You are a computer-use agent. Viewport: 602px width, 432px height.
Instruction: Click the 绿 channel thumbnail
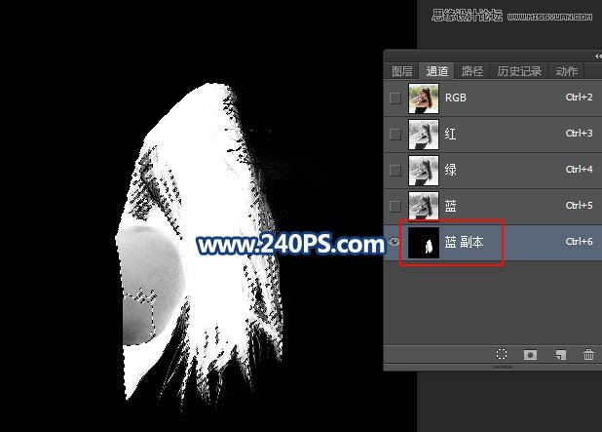point(424,171)
